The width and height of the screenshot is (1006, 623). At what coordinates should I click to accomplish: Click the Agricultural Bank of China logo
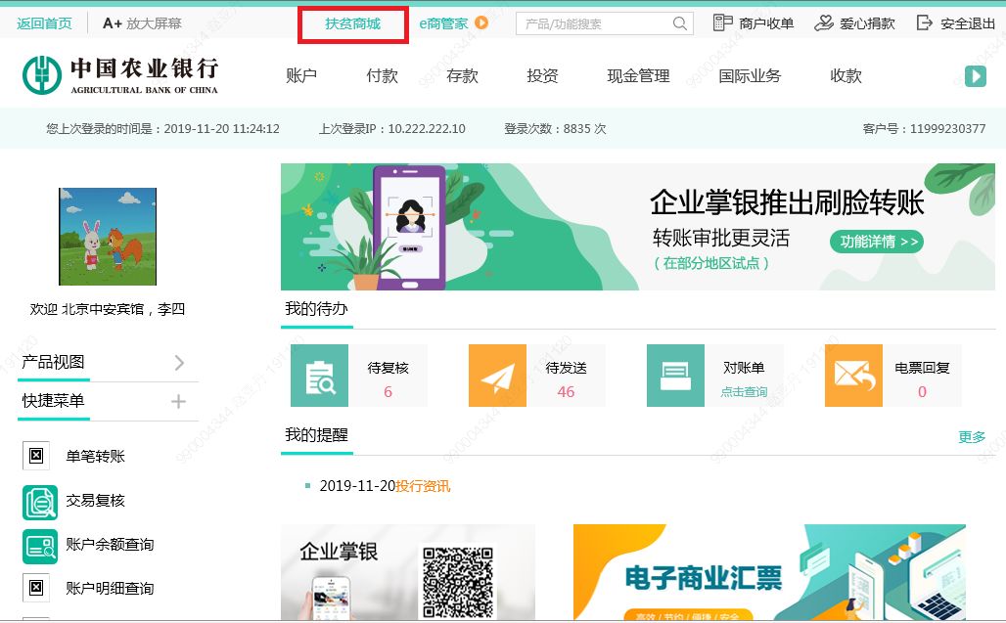tap(120, 75)
